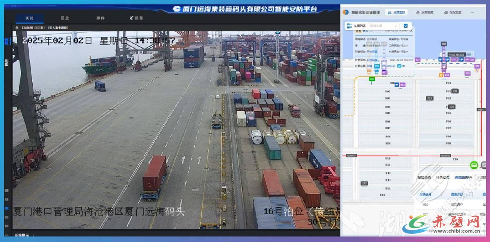The image size is (490, 242).
Task: Select crane marker 101 on the map
Action: [x=444, y=44]
